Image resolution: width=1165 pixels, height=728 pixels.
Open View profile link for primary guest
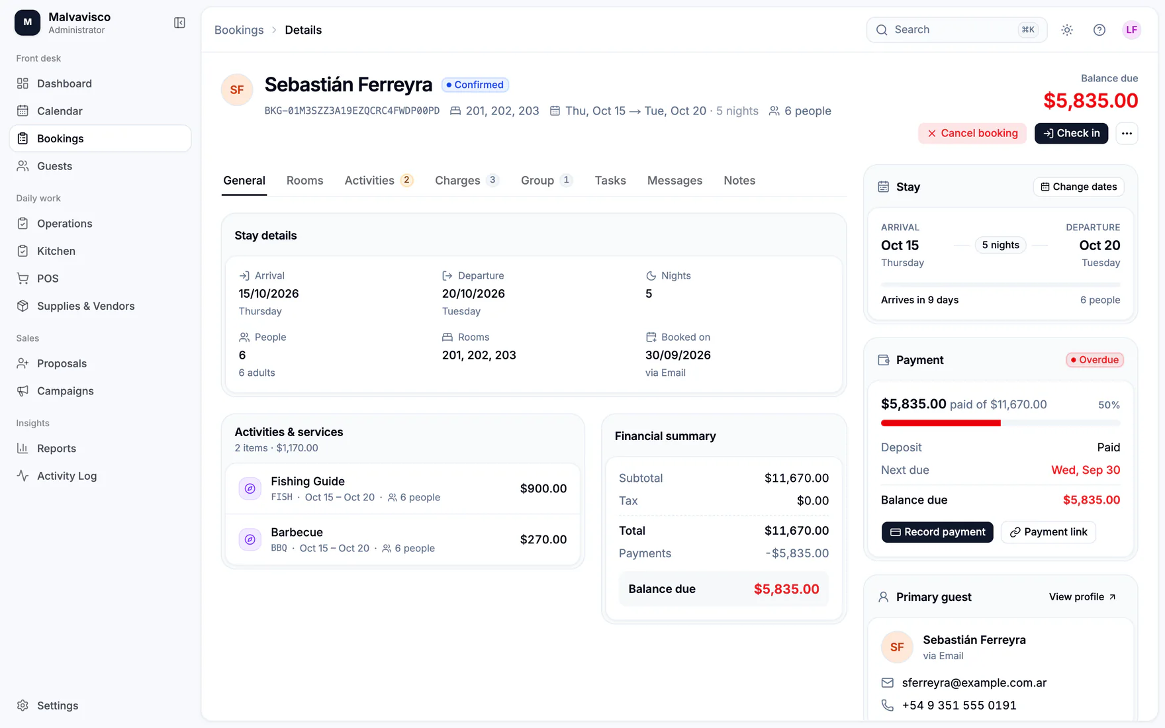click(1083, 597)
